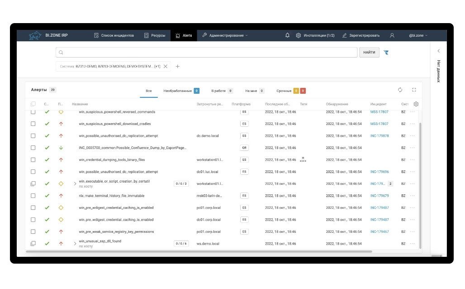Tick checkbox for win_suspicious_powershell_download_cradles
The image size is (465, 289).
point(33,124)
